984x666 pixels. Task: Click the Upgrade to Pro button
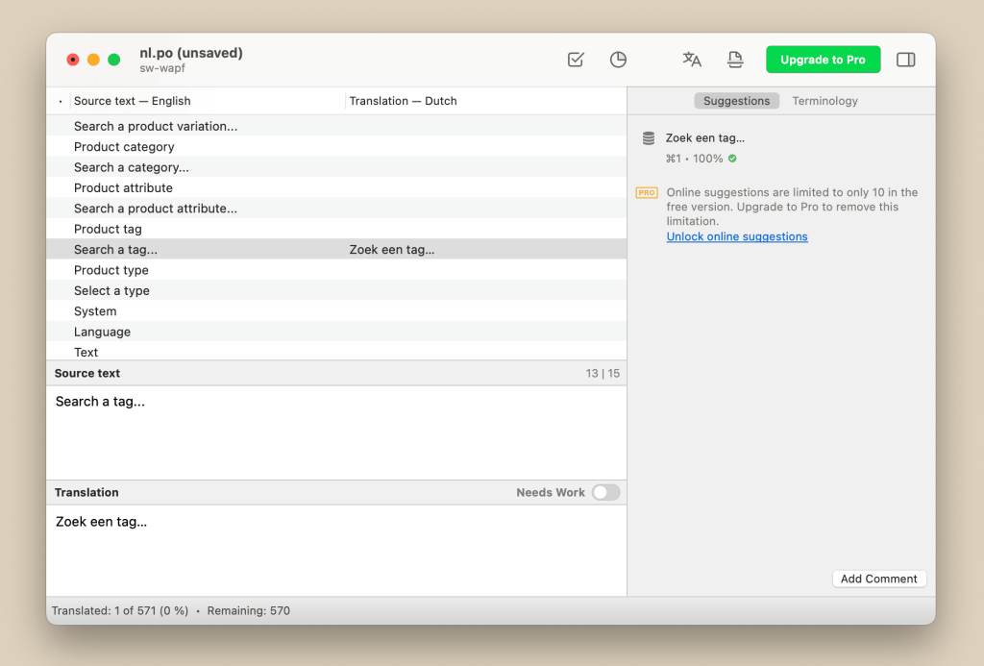[823, 59]
